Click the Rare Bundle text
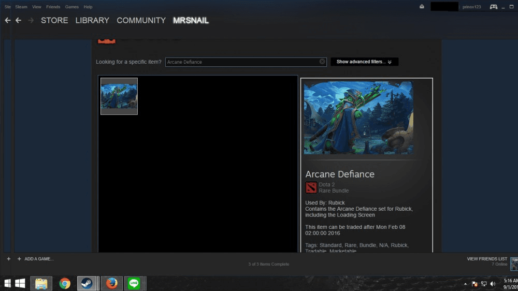The width and height of the screenshot is (518, 291). point(334,191)
